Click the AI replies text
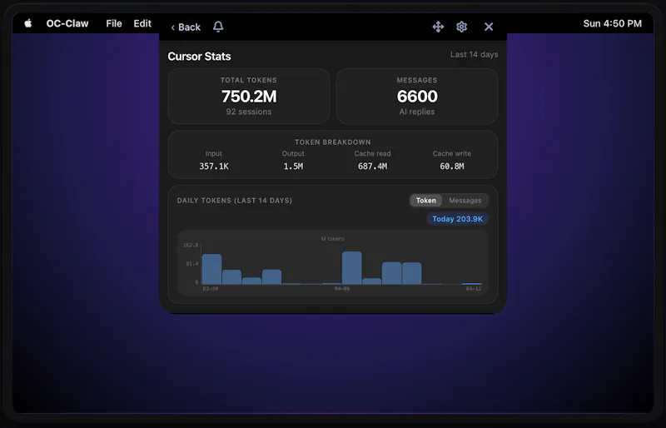Viewport: 666px width, 428px height. pyautogui.click(x=417, y=112)
